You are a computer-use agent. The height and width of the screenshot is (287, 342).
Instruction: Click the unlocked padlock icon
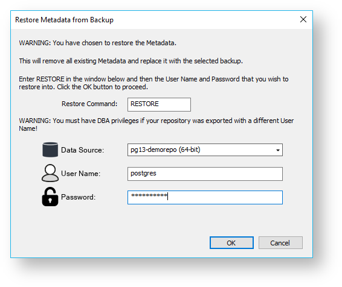(x=50, y=197)
